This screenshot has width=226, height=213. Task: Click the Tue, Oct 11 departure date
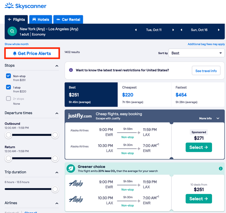click(154, 30)
